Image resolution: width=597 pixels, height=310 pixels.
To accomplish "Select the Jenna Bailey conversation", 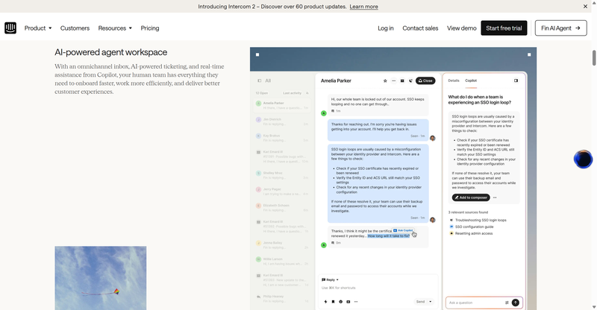I will point(282,245).
